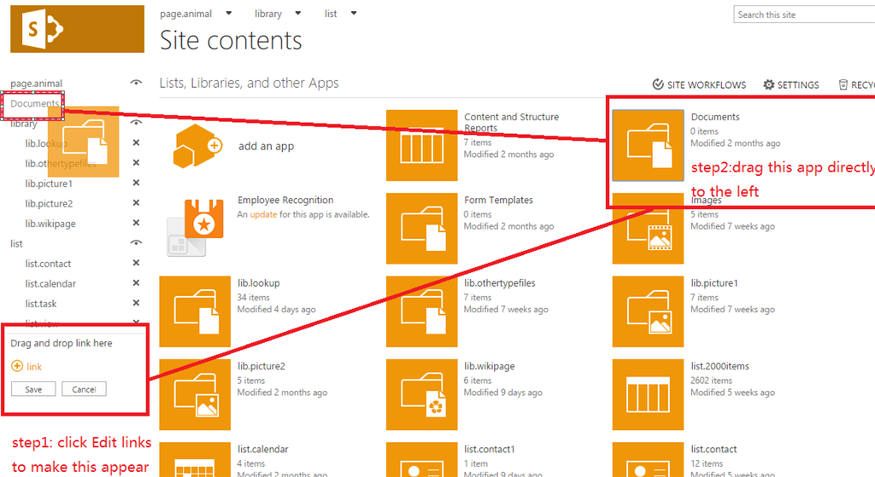Select list.task in left navigation
This screenshot has width=875, height=477.
pos(41,304)
